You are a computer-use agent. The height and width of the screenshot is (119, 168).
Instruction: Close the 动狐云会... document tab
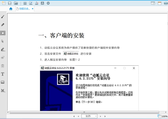click(x=33, y=9)
